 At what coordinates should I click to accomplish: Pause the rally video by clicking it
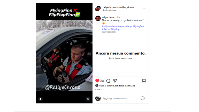[64, 55]
